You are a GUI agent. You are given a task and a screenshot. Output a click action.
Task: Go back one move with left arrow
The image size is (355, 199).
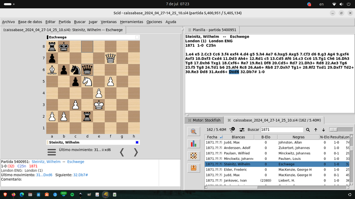(122, 152)
